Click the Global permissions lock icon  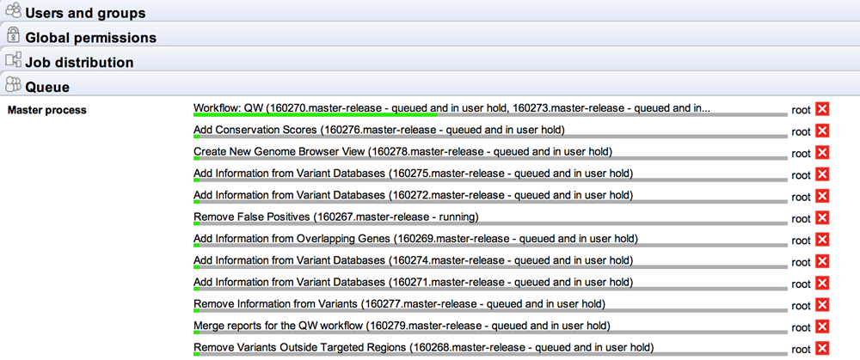tap(13, 36)
